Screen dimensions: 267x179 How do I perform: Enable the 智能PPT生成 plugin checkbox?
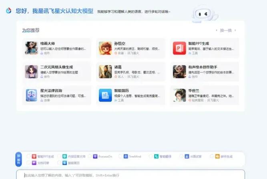28,156
